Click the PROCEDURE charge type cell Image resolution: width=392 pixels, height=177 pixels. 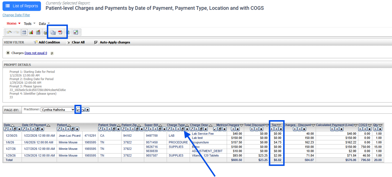point(178,142)
